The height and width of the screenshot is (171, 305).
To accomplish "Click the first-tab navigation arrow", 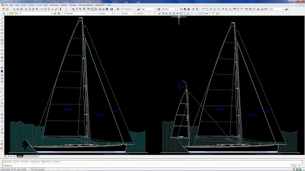I will [6, 156].
